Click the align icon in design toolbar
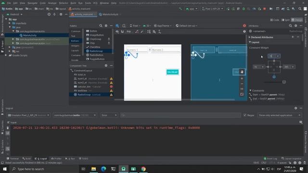The width and height of the screenshot is (308, 173). (x=154, y=32)
